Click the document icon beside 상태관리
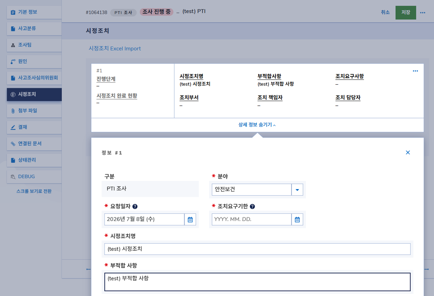This screenshot has width=434, height=296. pos(13,160)
